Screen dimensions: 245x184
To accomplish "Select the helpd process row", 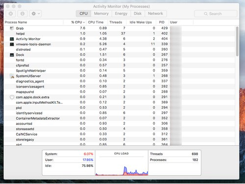I will point(120,34).
